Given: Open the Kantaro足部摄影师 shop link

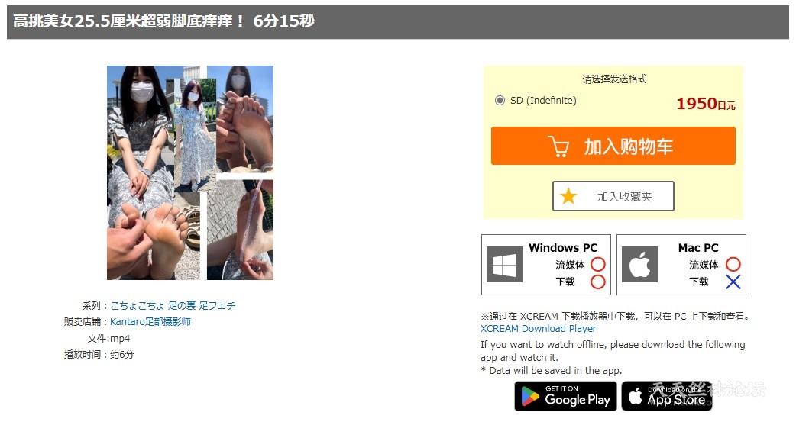Looking at the screenshot, I should [150, 321].
